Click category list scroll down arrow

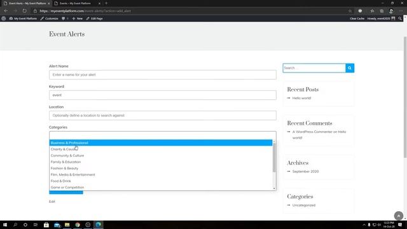click(274, 188)
